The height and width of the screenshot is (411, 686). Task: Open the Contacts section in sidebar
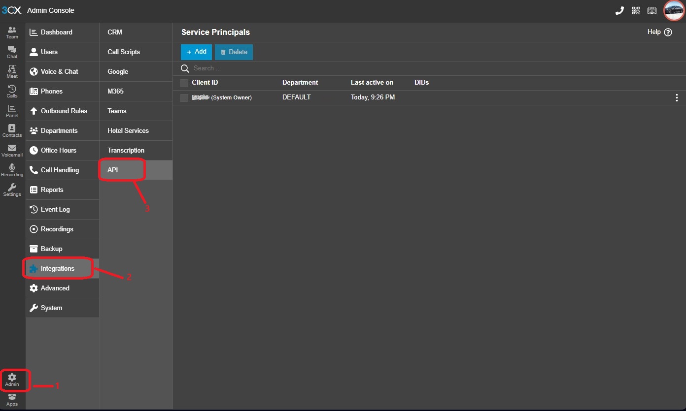[x=12, y=131]
